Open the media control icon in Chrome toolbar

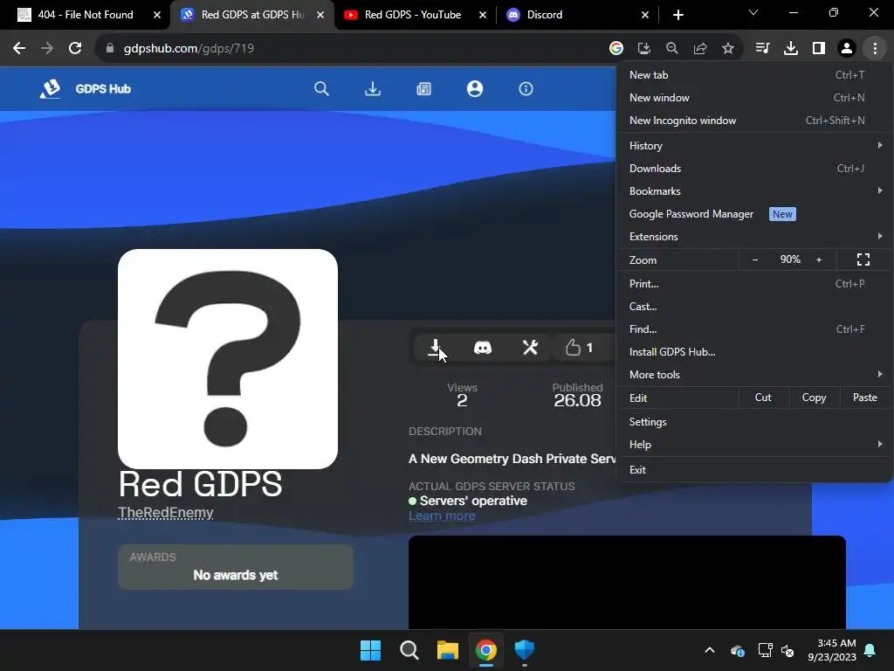[762, 49]
